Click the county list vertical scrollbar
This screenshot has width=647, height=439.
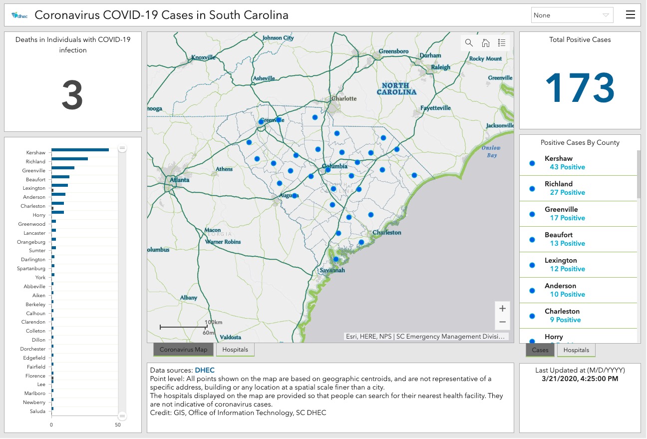[x=639, y=175]
